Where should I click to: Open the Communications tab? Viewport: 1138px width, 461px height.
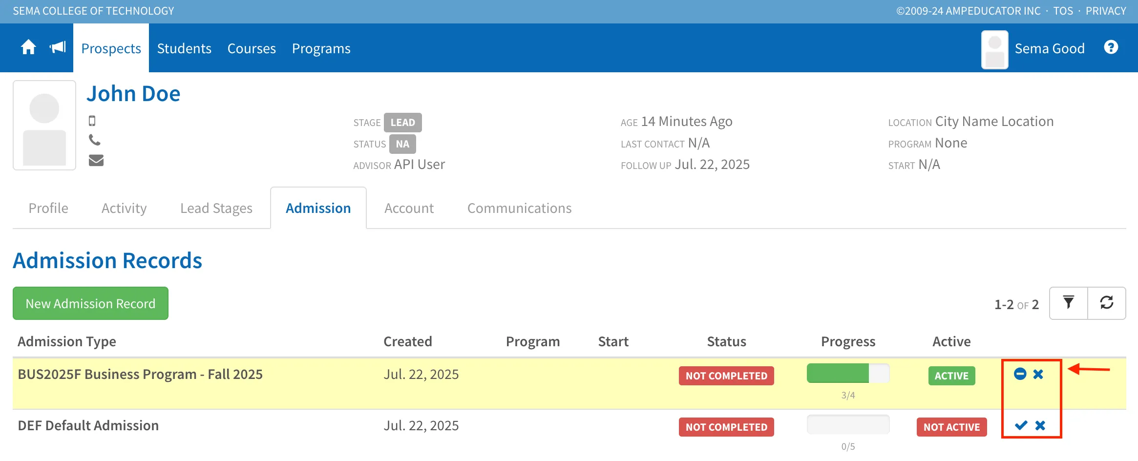520,208
